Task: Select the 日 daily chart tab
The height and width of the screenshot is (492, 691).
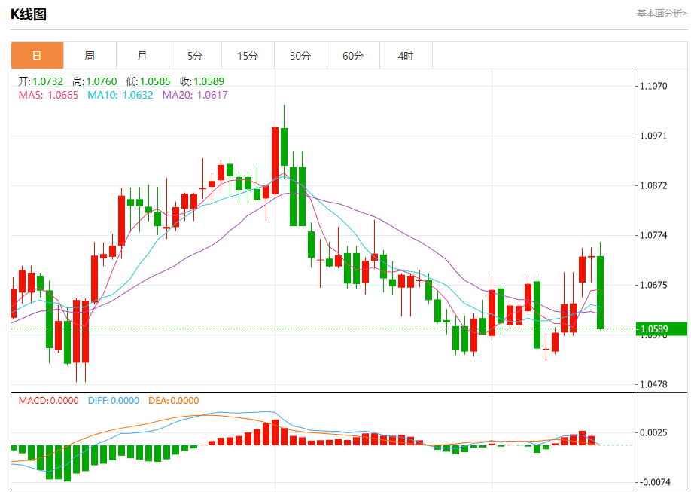Action: (37, 56)
